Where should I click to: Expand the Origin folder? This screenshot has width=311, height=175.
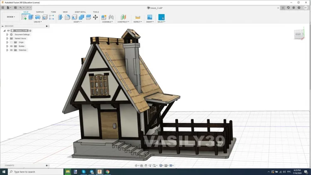click(x=7, y=42)
